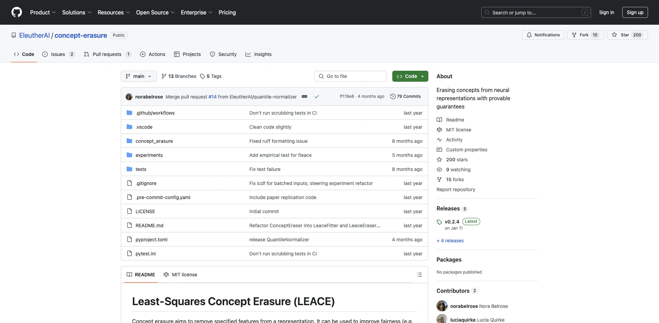Click Report repository
Viewport: 659px width, 323px height.
[x=456, y=189]
